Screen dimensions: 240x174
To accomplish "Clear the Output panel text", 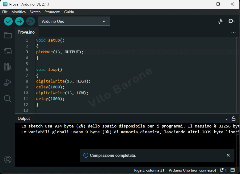I will (x=225, y=119).
